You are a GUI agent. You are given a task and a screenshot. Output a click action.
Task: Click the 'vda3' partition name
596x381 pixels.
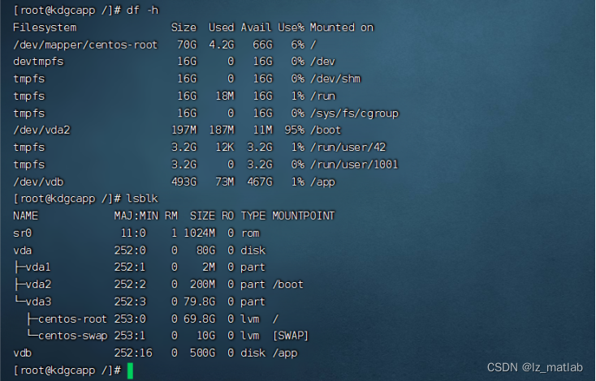click(38, 302)
